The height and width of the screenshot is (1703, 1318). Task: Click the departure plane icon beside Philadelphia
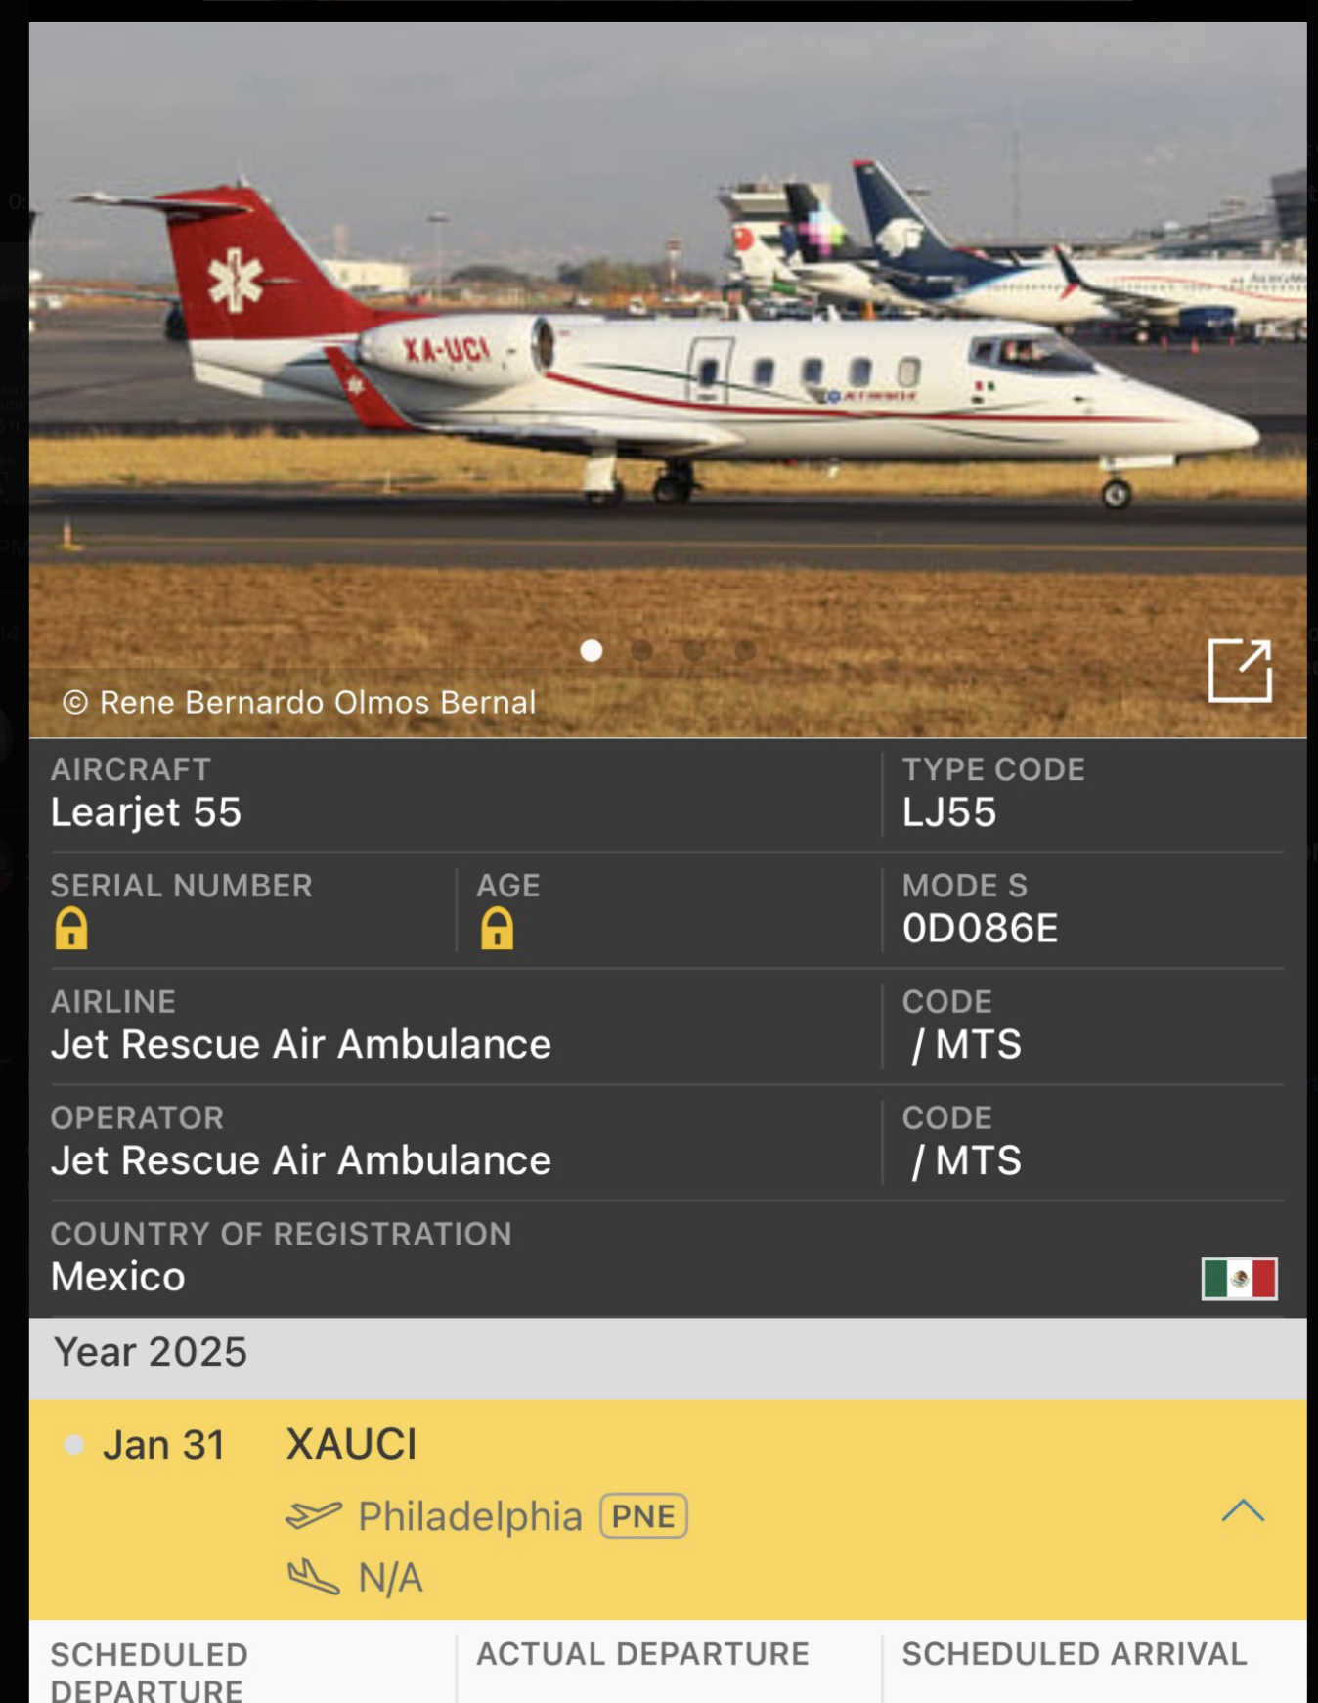(x=314, y=1515)
